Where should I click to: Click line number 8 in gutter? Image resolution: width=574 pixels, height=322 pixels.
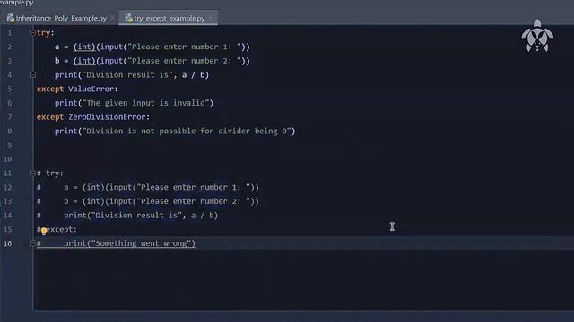coord(10,131)
